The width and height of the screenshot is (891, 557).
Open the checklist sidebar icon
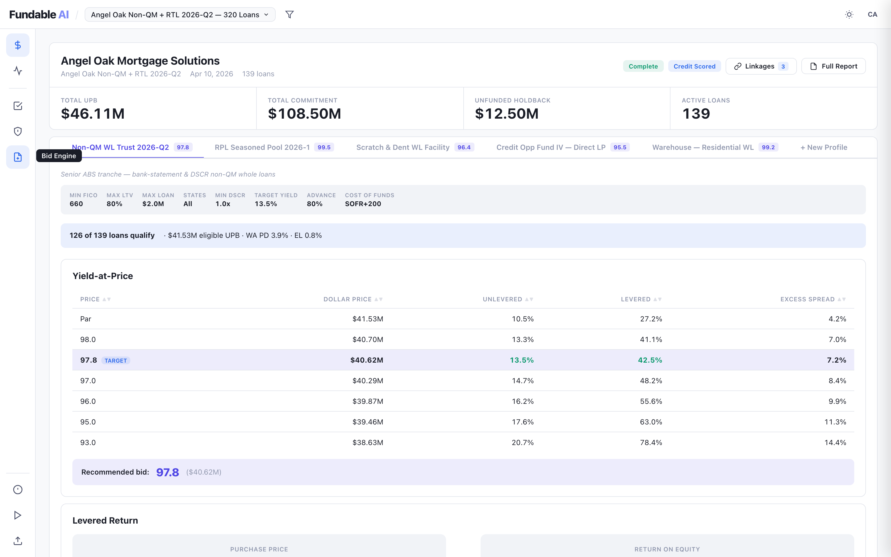(x=18, y=106)
